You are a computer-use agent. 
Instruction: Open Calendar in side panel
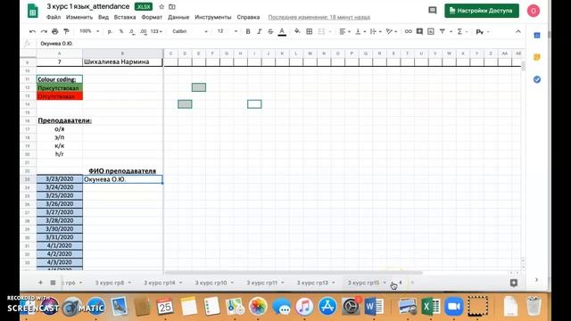(537, 36)
